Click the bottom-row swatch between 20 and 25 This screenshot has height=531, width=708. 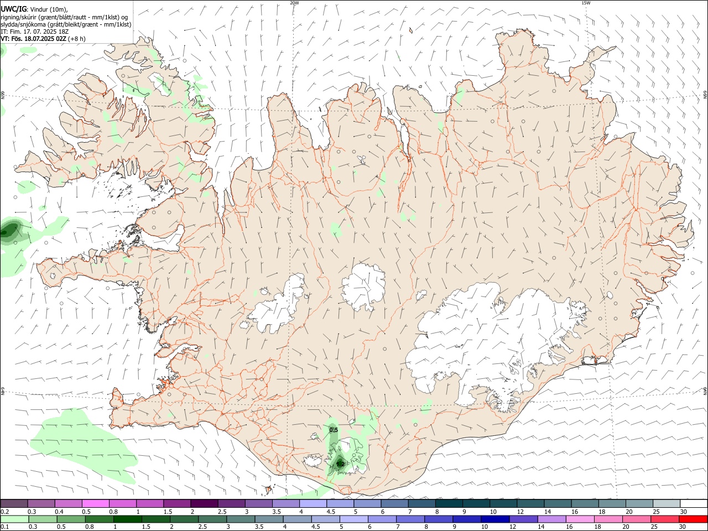click(x=636, y=519)
